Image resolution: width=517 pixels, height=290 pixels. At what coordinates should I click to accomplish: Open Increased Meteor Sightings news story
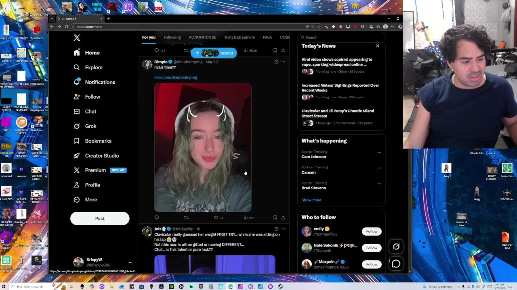click(341, 91)
